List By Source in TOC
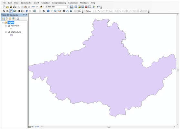Screen dimensions: 180x129 (6, 19)
